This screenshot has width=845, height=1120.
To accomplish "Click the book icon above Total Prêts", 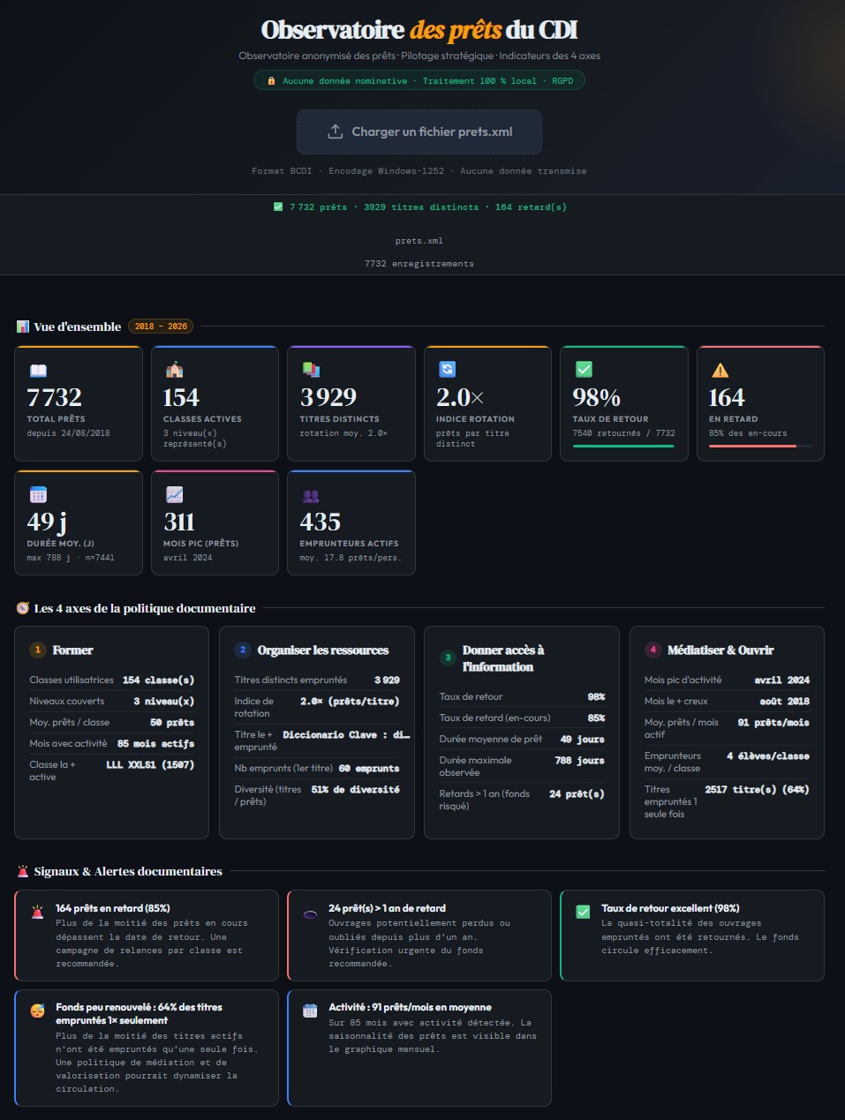I will [38, 370].
